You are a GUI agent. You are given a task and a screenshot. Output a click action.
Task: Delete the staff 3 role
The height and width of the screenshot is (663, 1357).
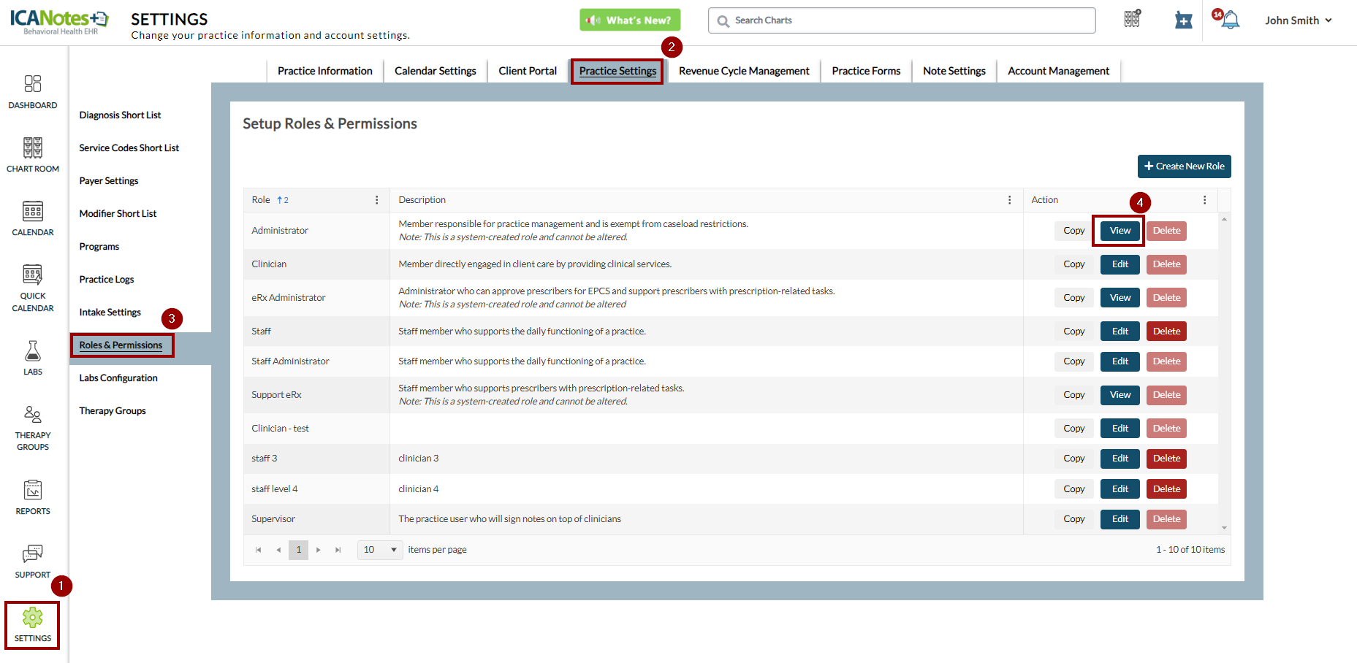point(1166,459)
